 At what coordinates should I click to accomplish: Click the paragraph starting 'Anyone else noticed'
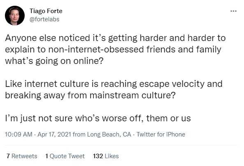(x=115, y=49)
